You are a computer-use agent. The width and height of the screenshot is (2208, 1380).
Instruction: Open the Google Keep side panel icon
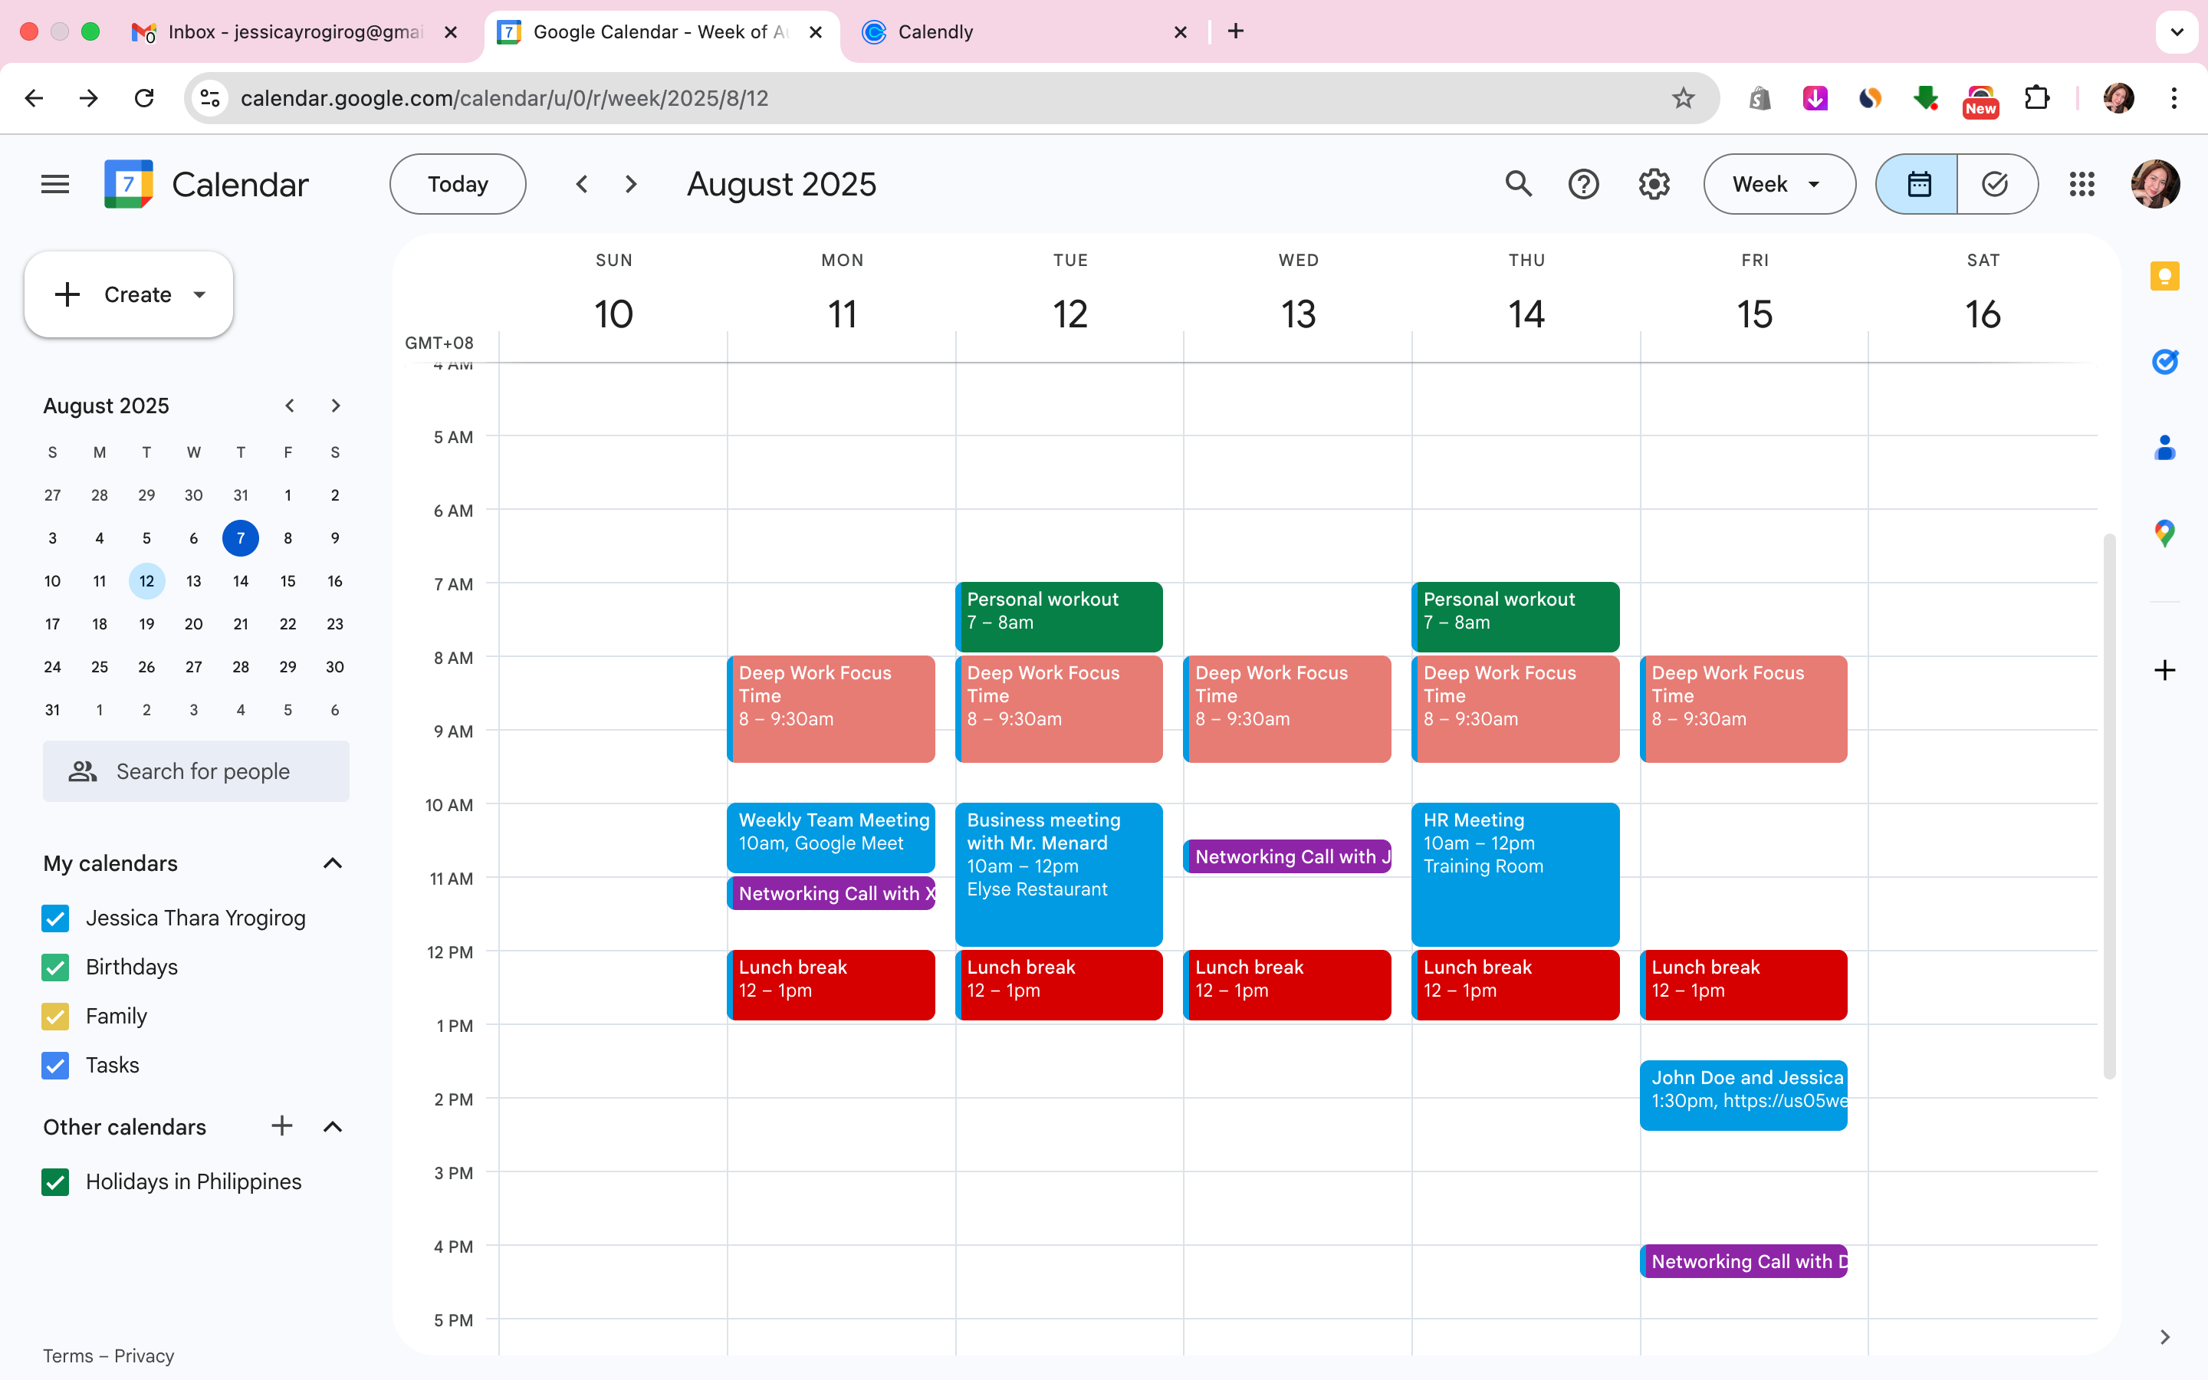(2164, 276)
